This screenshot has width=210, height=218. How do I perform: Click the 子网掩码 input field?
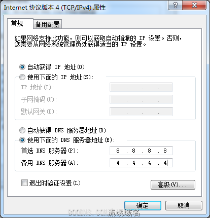point(141,99)
